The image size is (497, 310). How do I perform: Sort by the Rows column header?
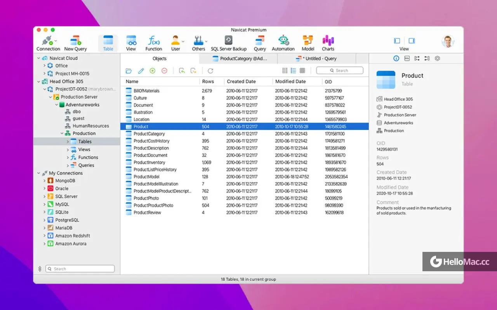212,82
